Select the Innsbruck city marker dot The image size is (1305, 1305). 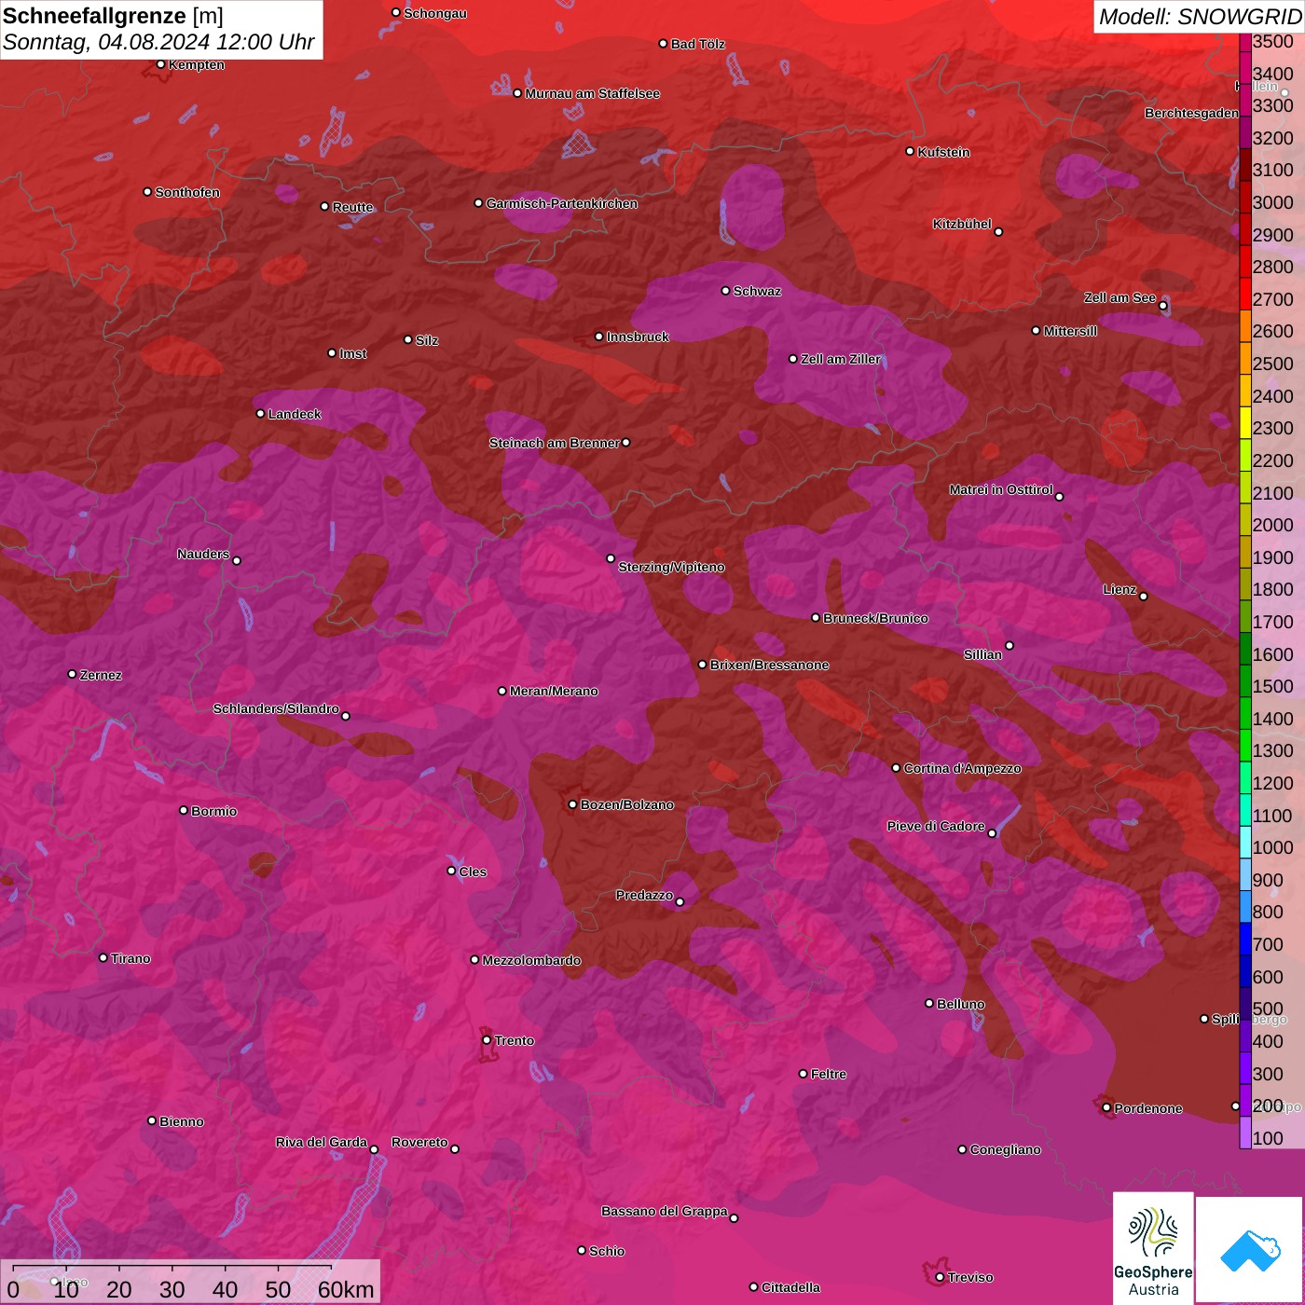click(x=599, y=337)
